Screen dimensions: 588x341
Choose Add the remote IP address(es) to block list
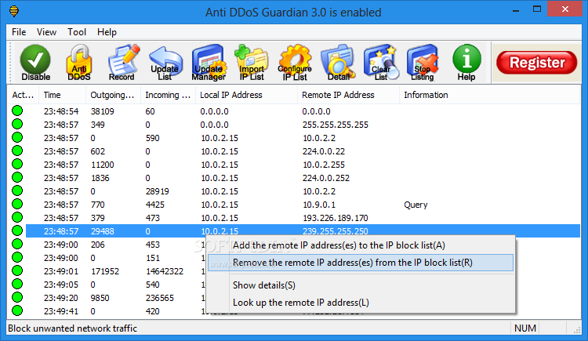pyautogui.click(x=339, y=245)
